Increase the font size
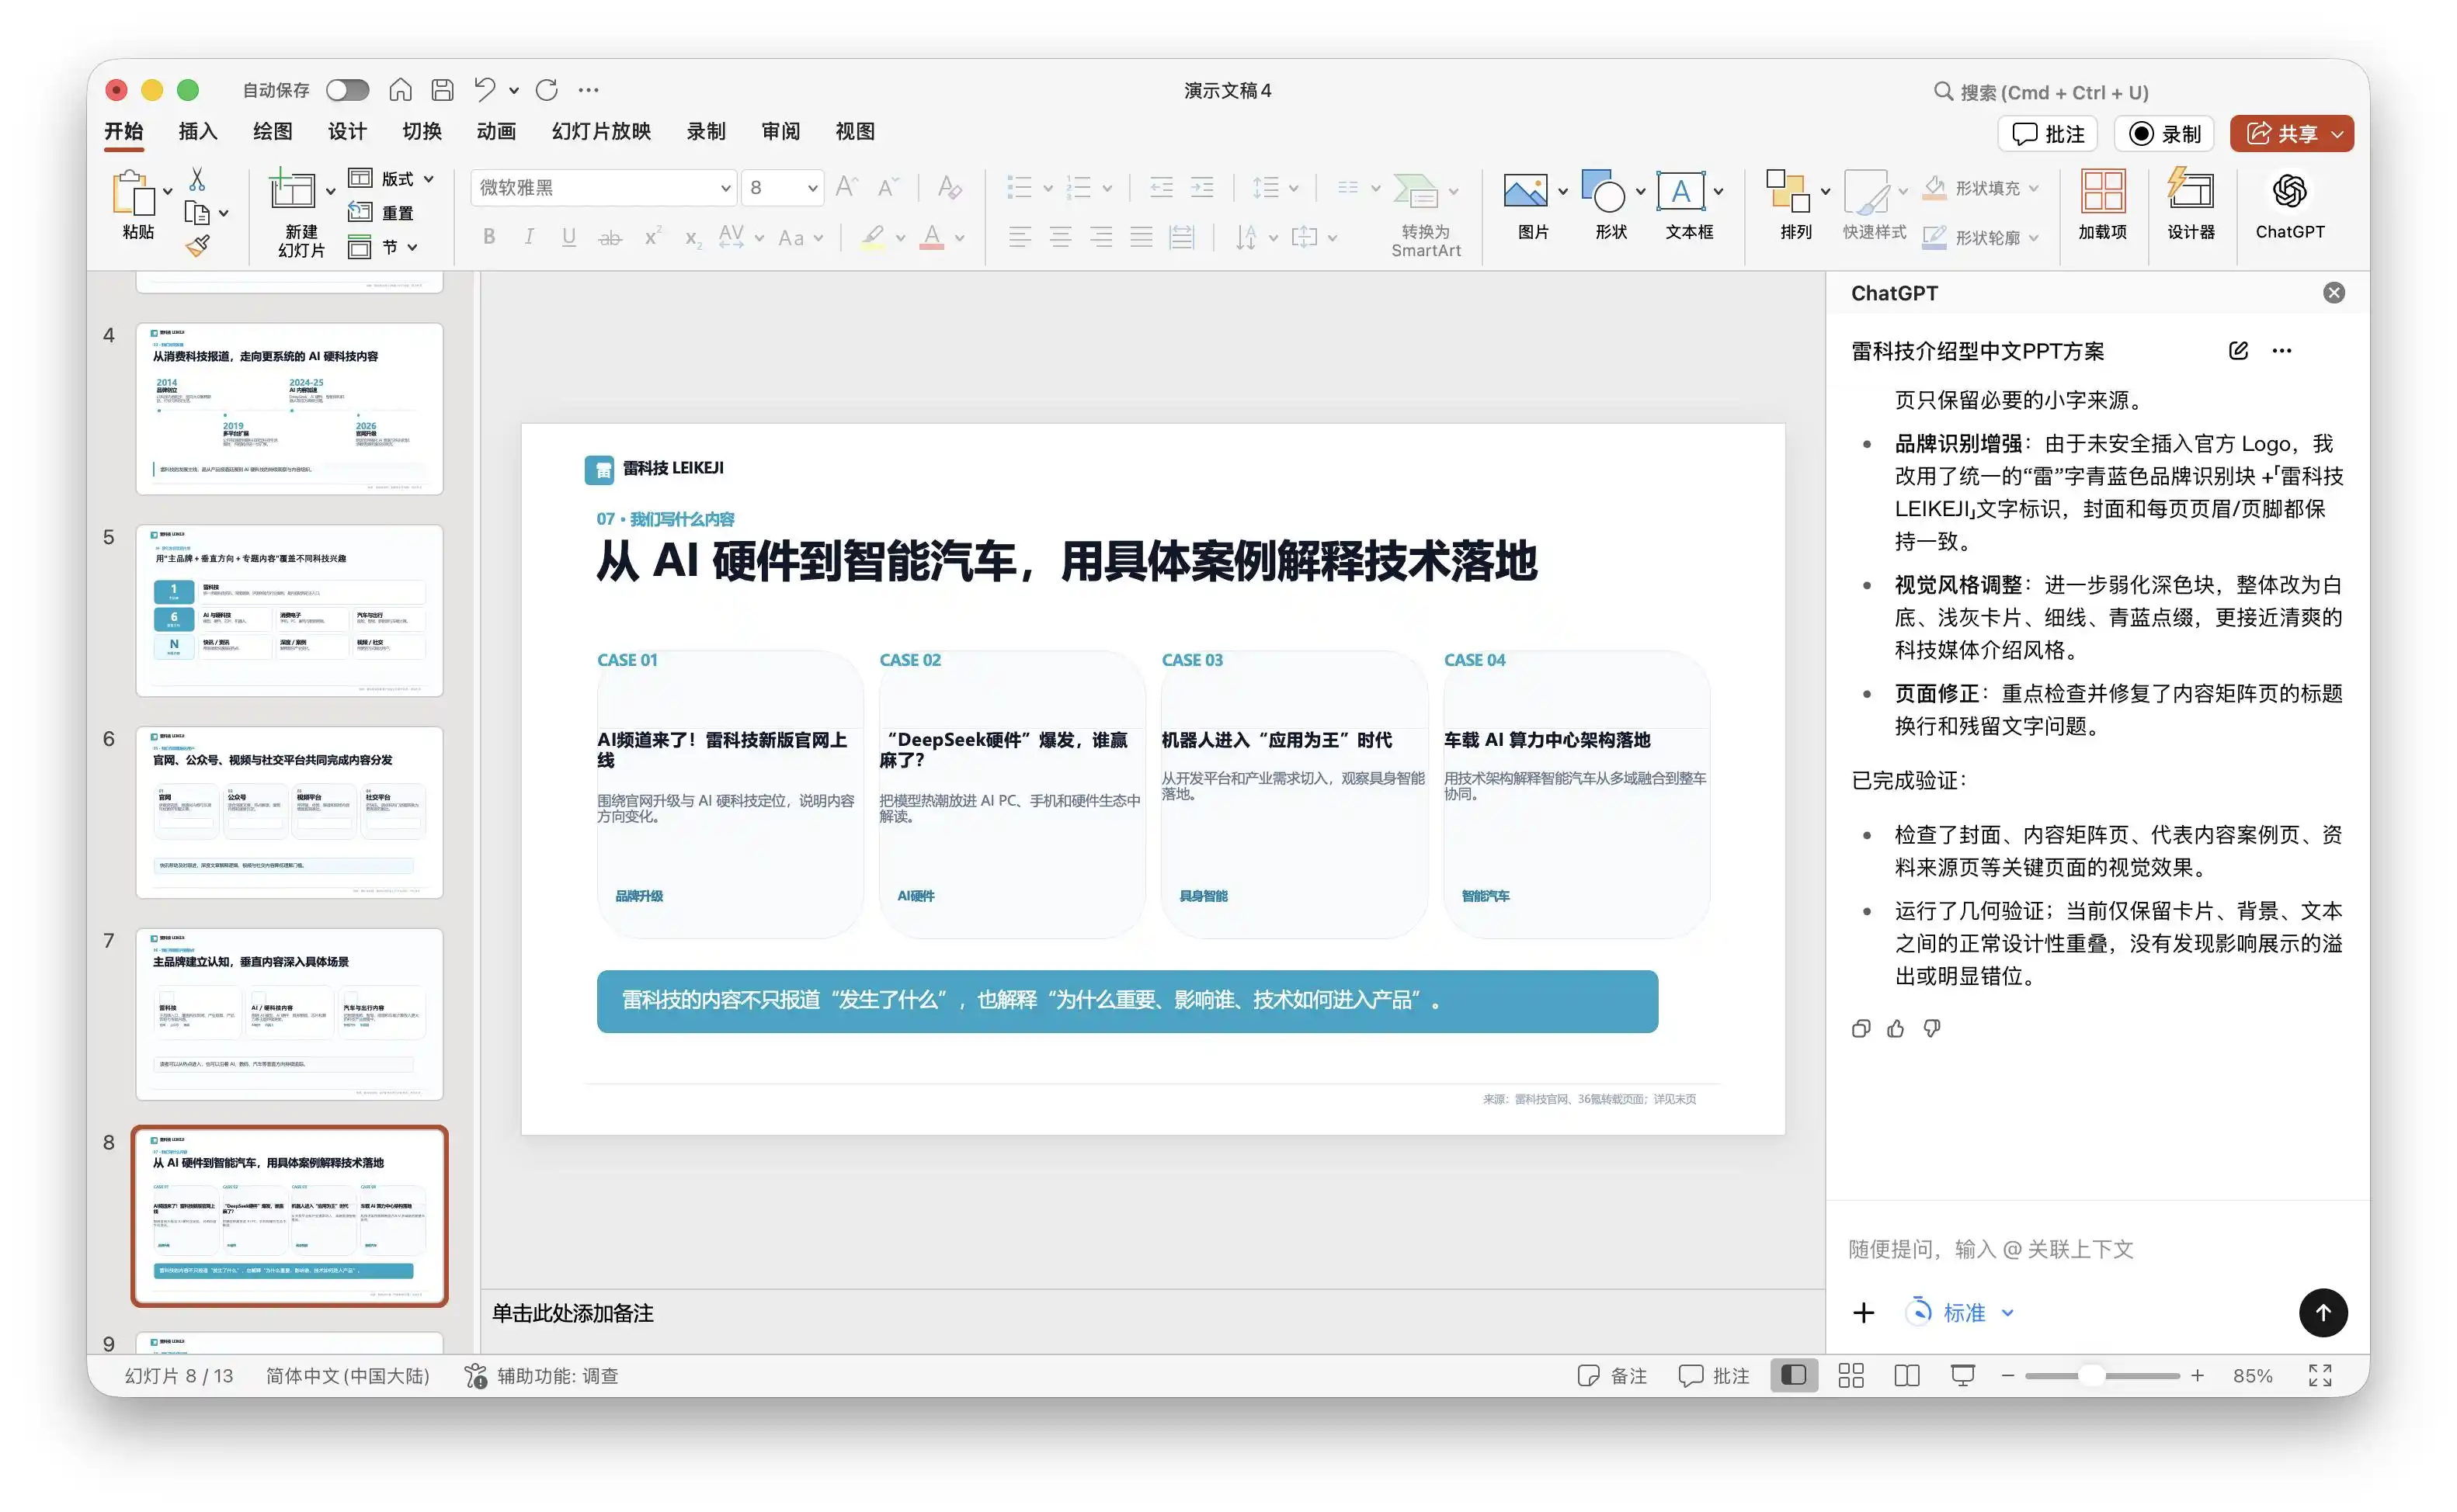The image size is (2457, 1512). [846, 187]
